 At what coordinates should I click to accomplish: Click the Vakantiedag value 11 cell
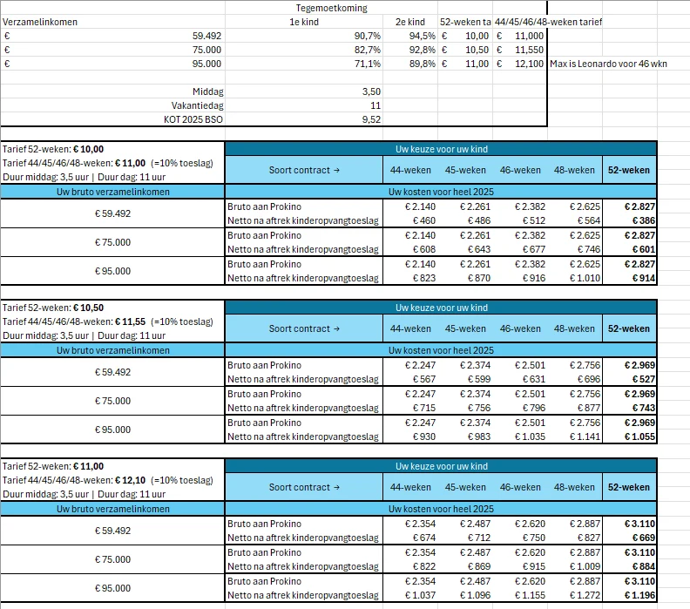[x=304, y=105]
